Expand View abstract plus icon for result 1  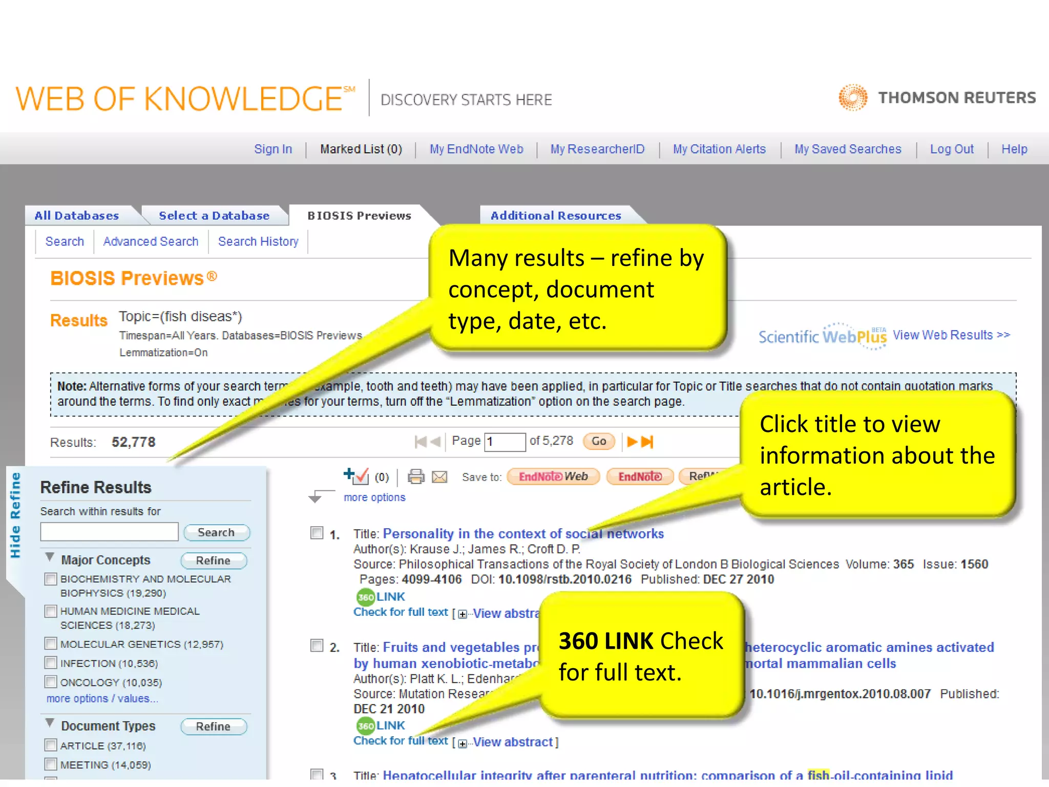pyautogui.click(x=463, y=614)
